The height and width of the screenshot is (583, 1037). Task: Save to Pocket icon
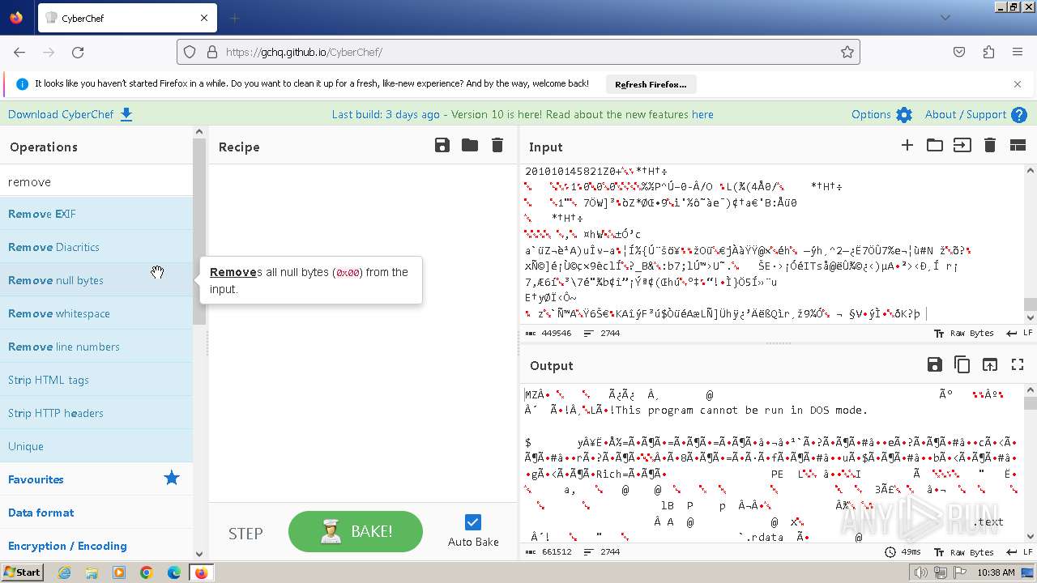(959, 52)
